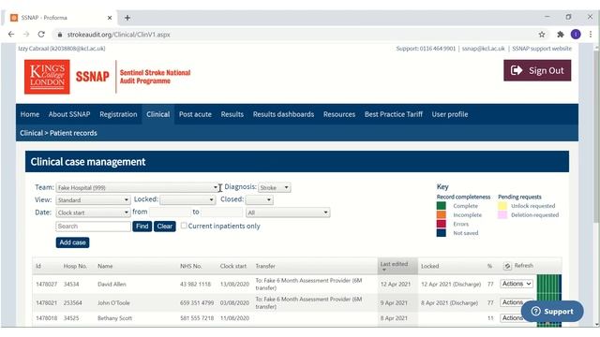Open the Locked filter dropdown
Viewport: 600px width, 337px height.
[187, 199]
